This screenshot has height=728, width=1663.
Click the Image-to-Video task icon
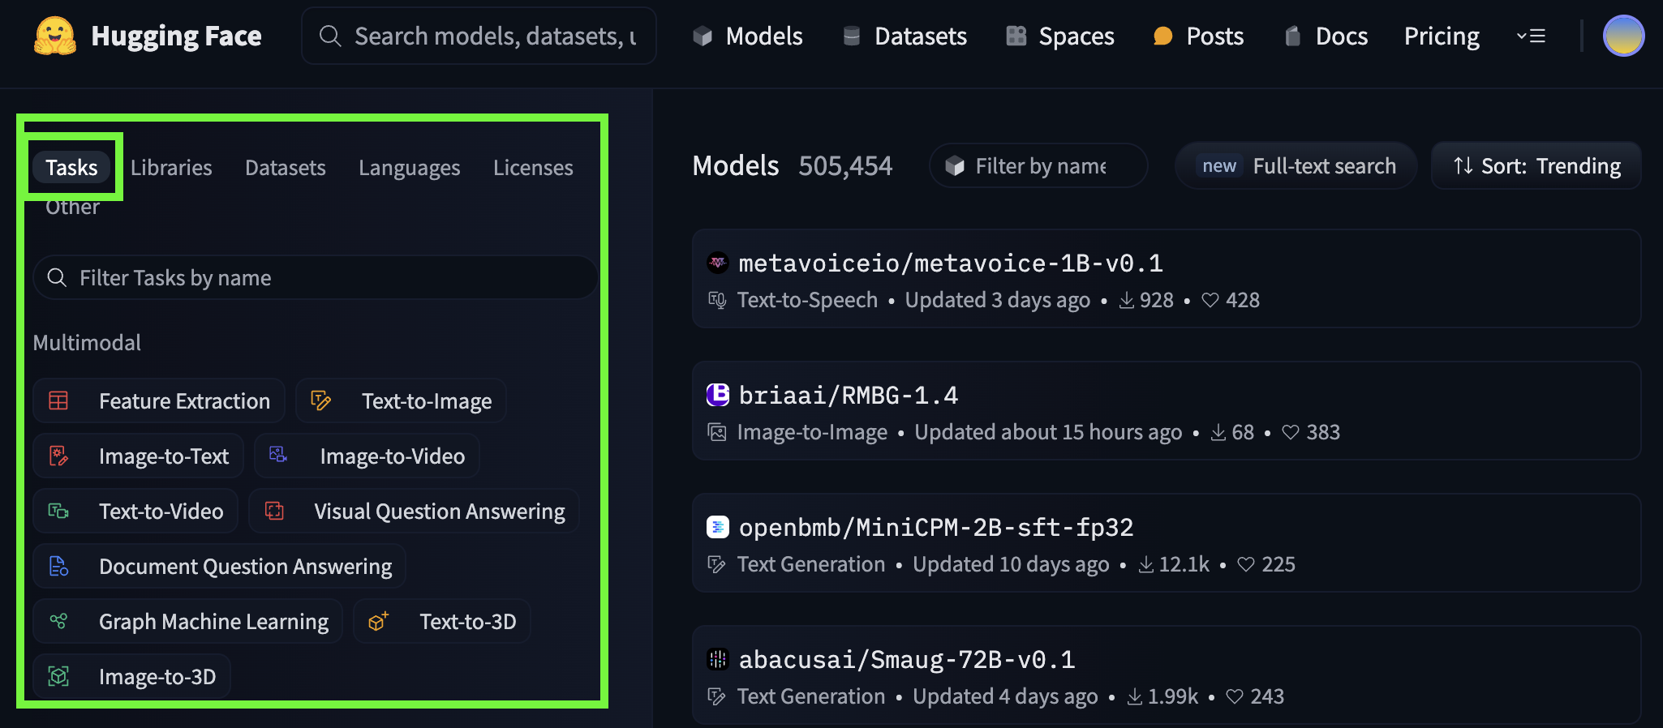278,455
